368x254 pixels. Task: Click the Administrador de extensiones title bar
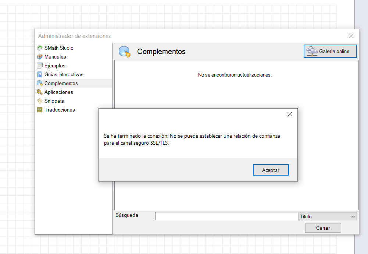pos(184,36)
